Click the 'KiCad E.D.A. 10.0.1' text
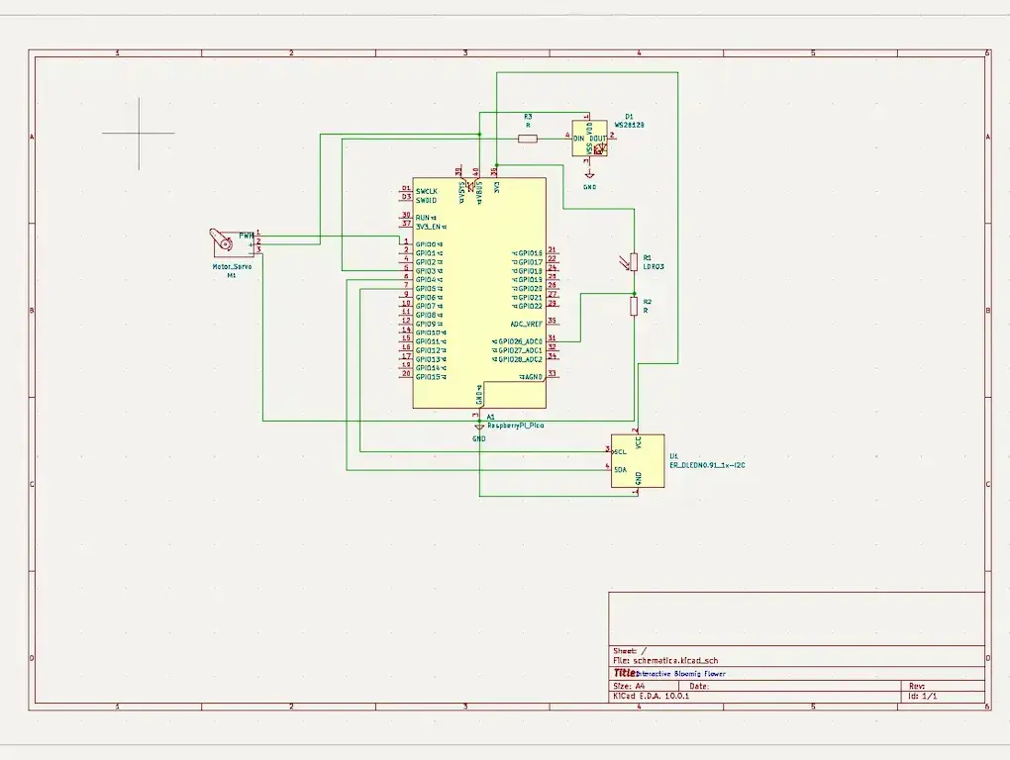The image size is (1010, 760). coord(651,697)
